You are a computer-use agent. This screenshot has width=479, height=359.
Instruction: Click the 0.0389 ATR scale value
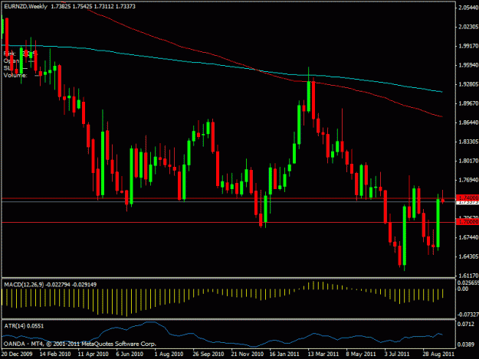465,344
